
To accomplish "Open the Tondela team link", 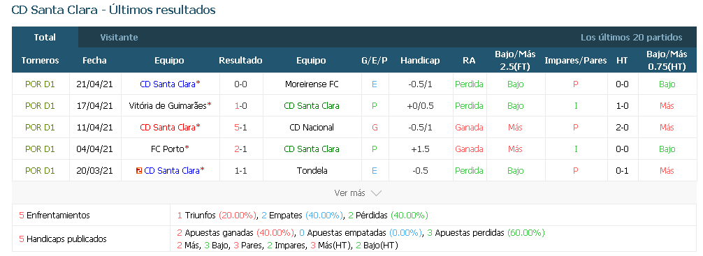I will click(312, 170).
